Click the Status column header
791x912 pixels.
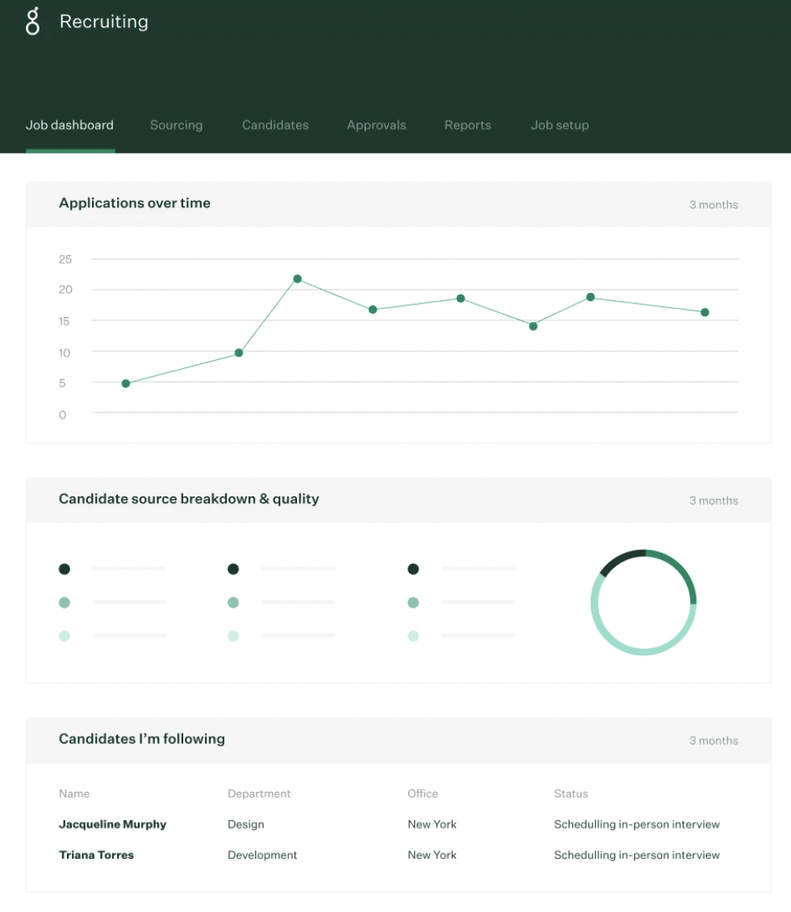571,793
